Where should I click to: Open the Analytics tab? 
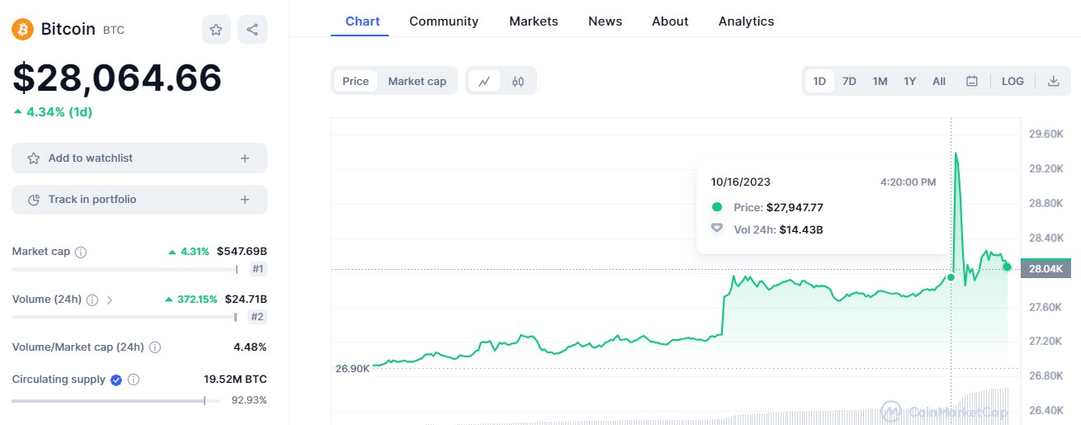(x=746, y=21)
